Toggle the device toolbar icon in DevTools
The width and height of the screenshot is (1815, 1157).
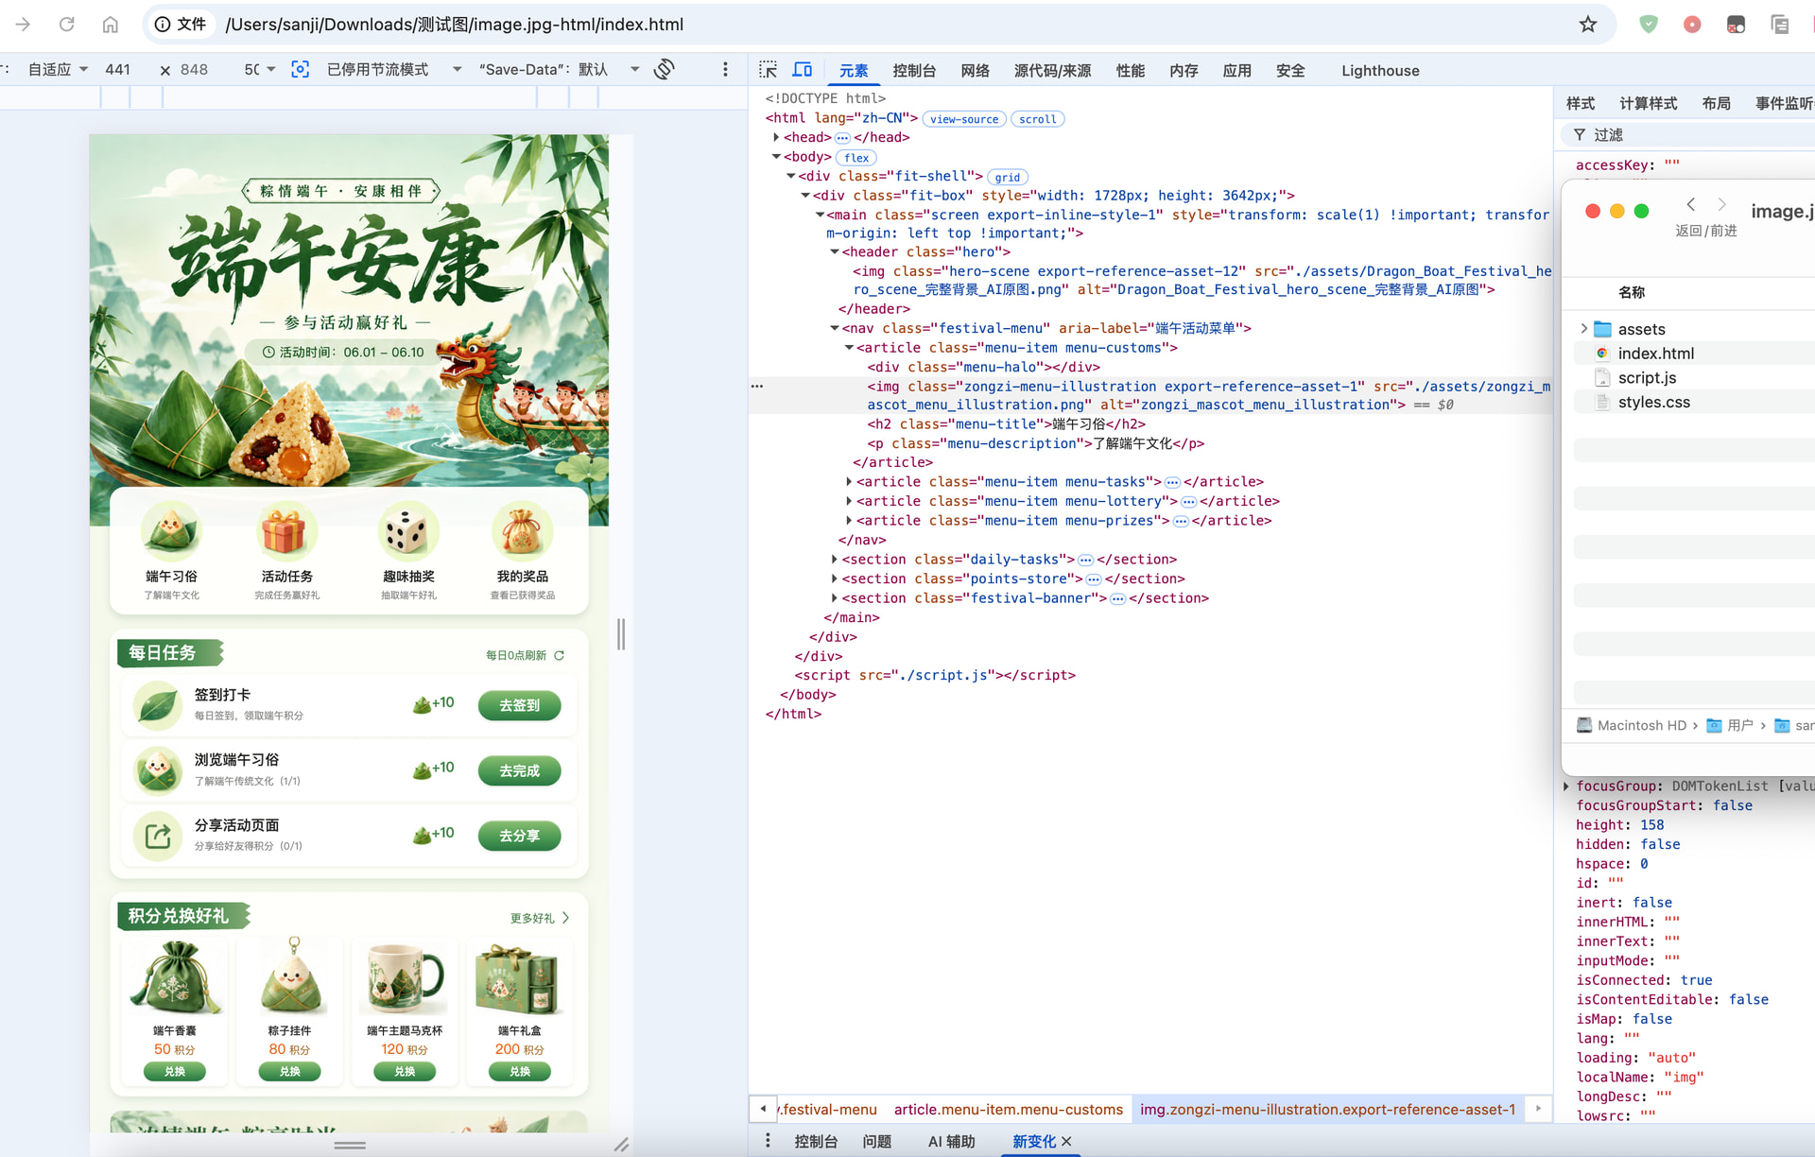(x=803, y=70)
